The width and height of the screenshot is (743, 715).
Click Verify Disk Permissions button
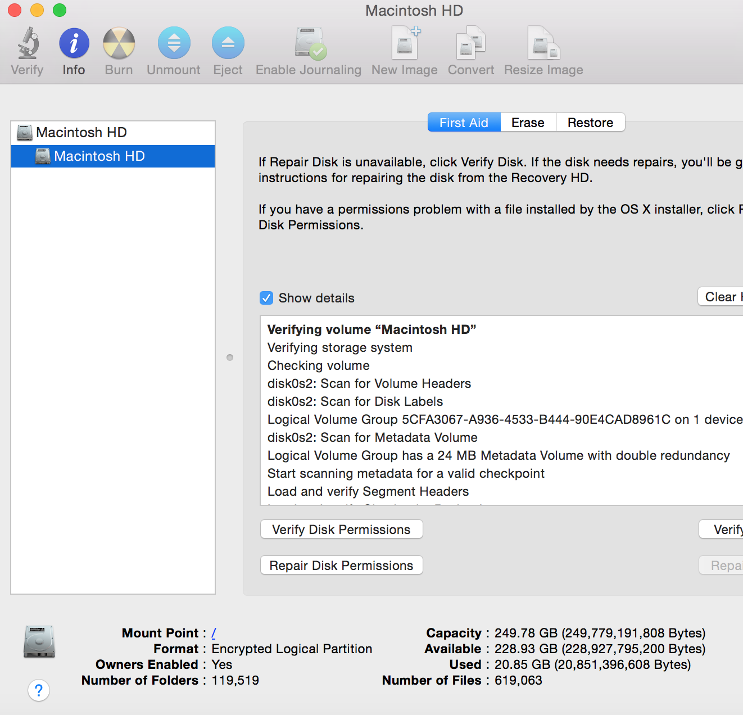[x=342, y=530]
